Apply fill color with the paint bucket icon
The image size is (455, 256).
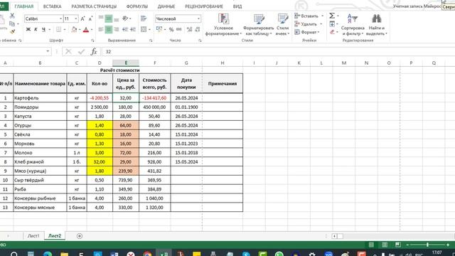[x=74, y=29]
